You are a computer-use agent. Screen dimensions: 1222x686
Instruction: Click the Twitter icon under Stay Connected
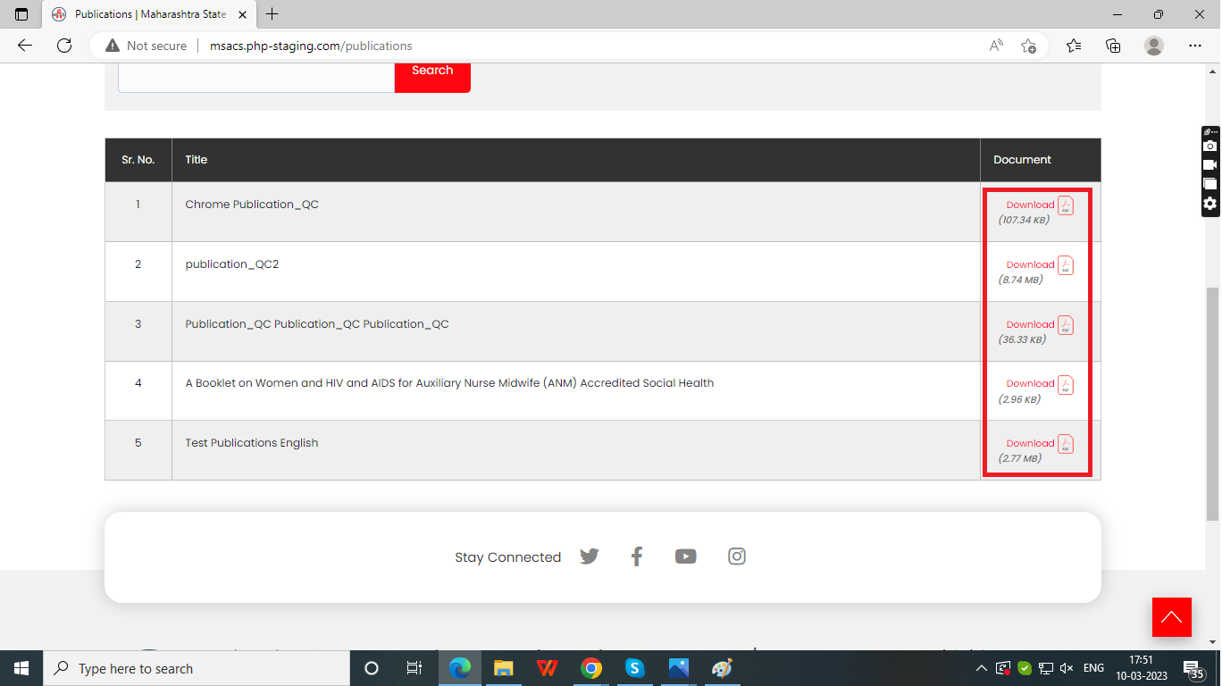(589, 556)
